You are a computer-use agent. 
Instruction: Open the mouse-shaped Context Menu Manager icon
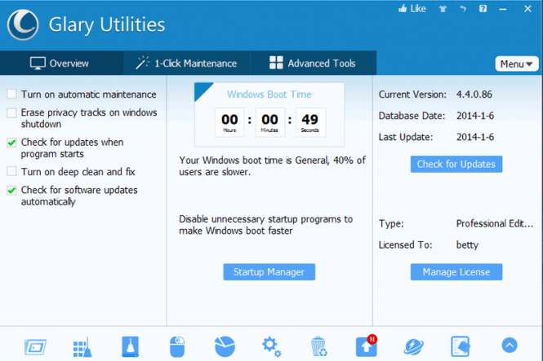[177, 347]
